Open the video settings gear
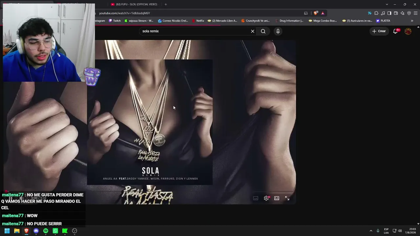 pos(266,198)
